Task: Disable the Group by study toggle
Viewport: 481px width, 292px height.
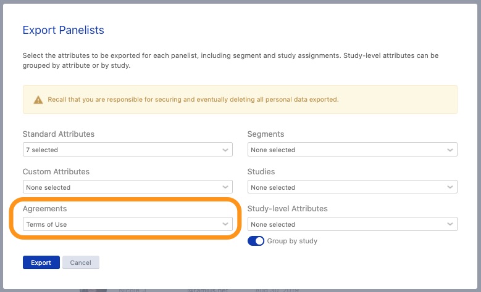Action: tap(256, 241)
